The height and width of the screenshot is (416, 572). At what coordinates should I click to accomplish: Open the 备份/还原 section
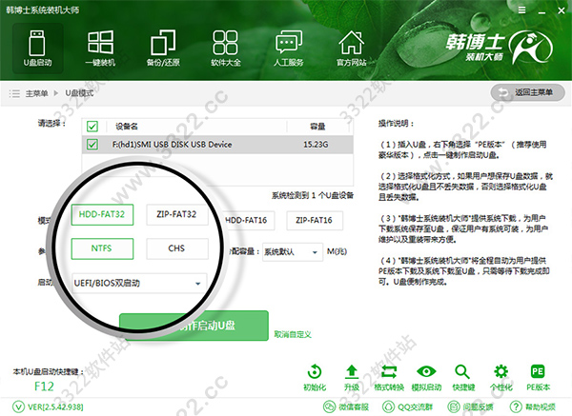click(x=163, y=49)
